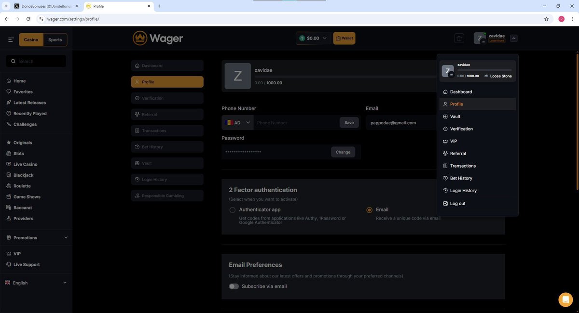Screen dimensions: 579x313
Task: Open the $0.00 balance currency dropdown
Action: [314, 38]
